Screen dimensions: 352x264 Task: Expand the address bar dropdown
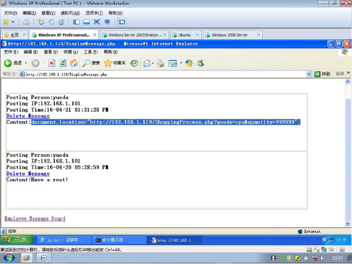[309, 74]
